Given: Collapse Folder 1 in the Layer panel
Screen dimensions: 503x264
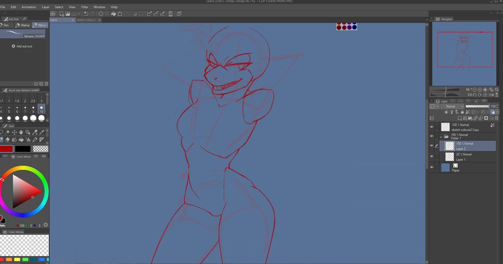Looking at the screenshot, I should 441,137.
